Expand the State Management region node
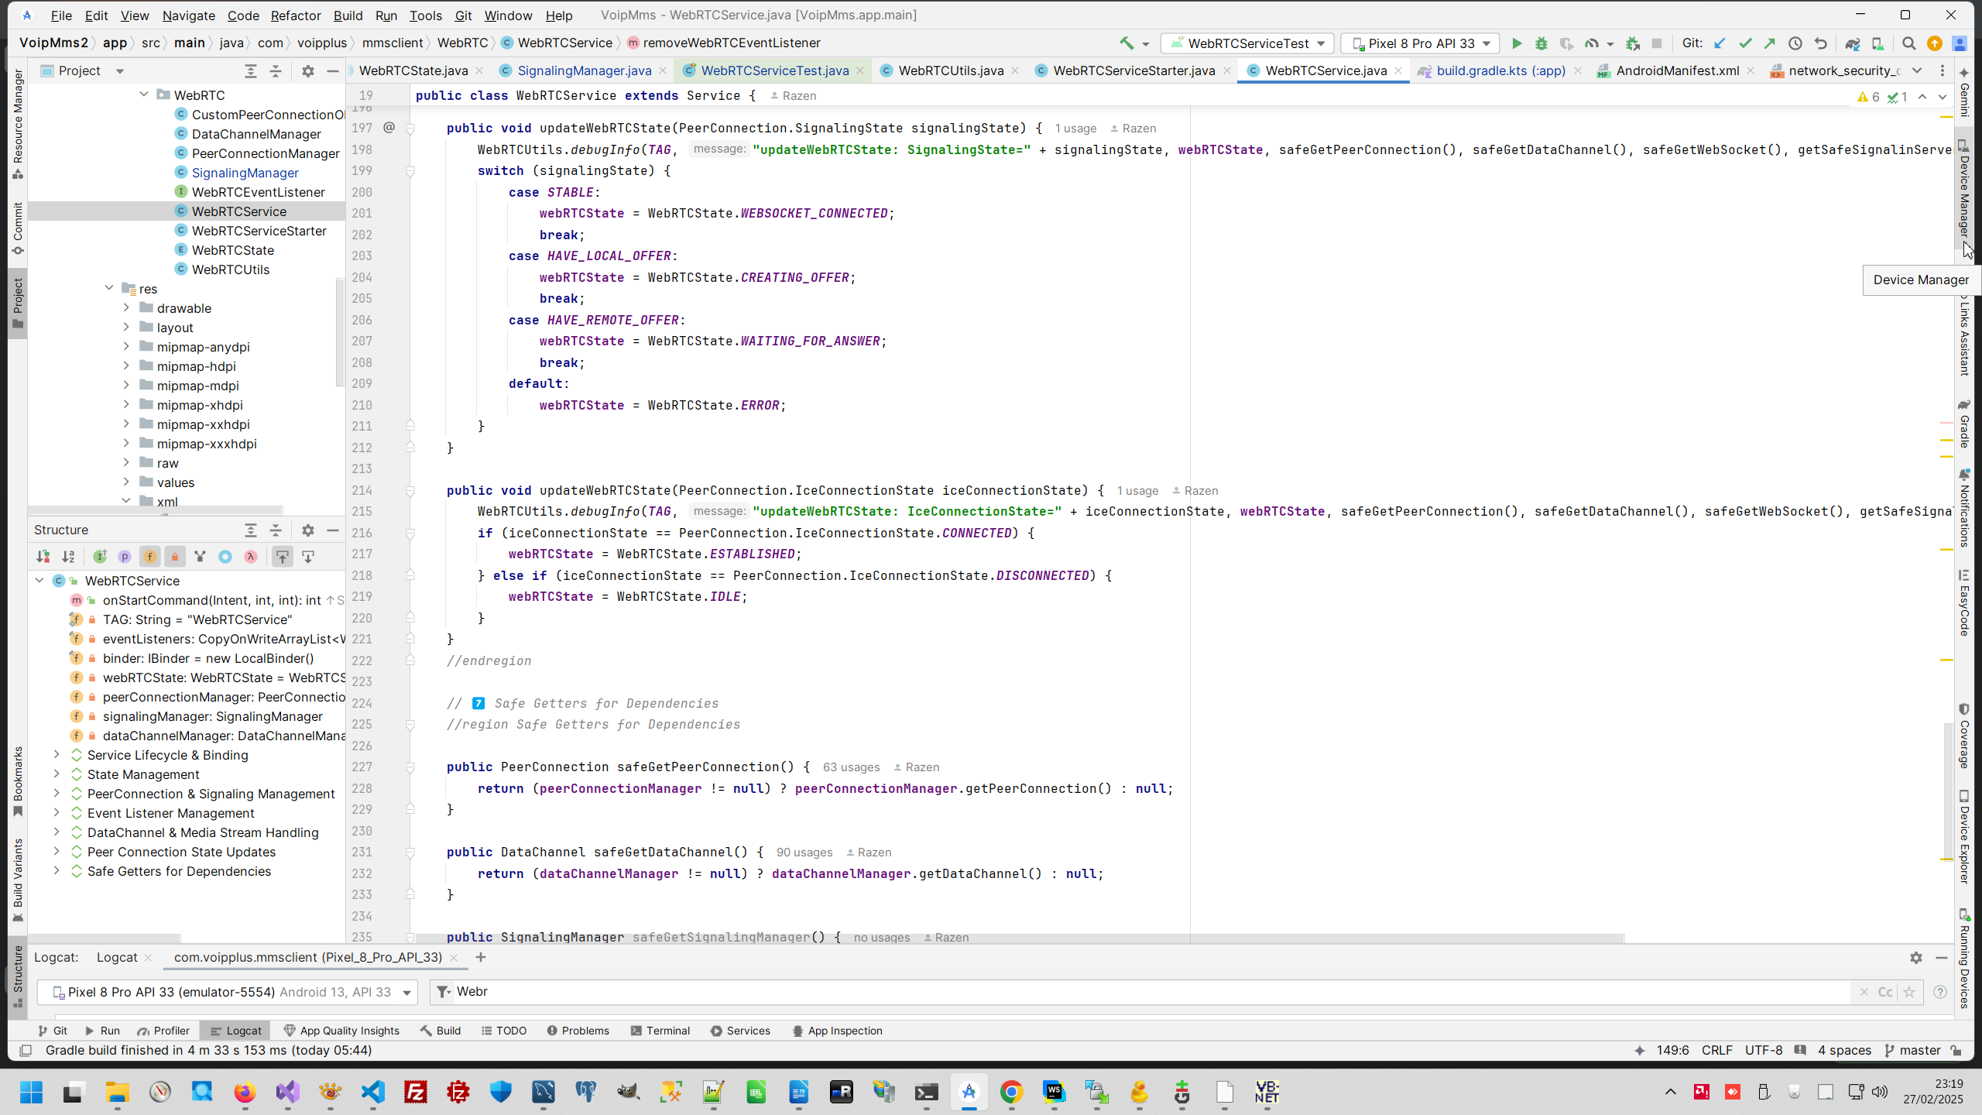 tap(57, 774)
